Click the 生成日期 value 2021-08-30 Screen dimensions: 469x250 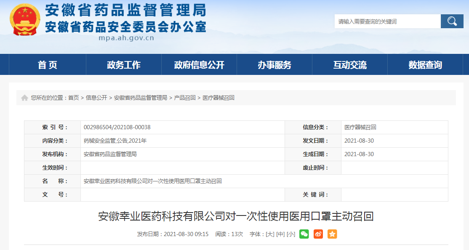[x=359, y=154]
